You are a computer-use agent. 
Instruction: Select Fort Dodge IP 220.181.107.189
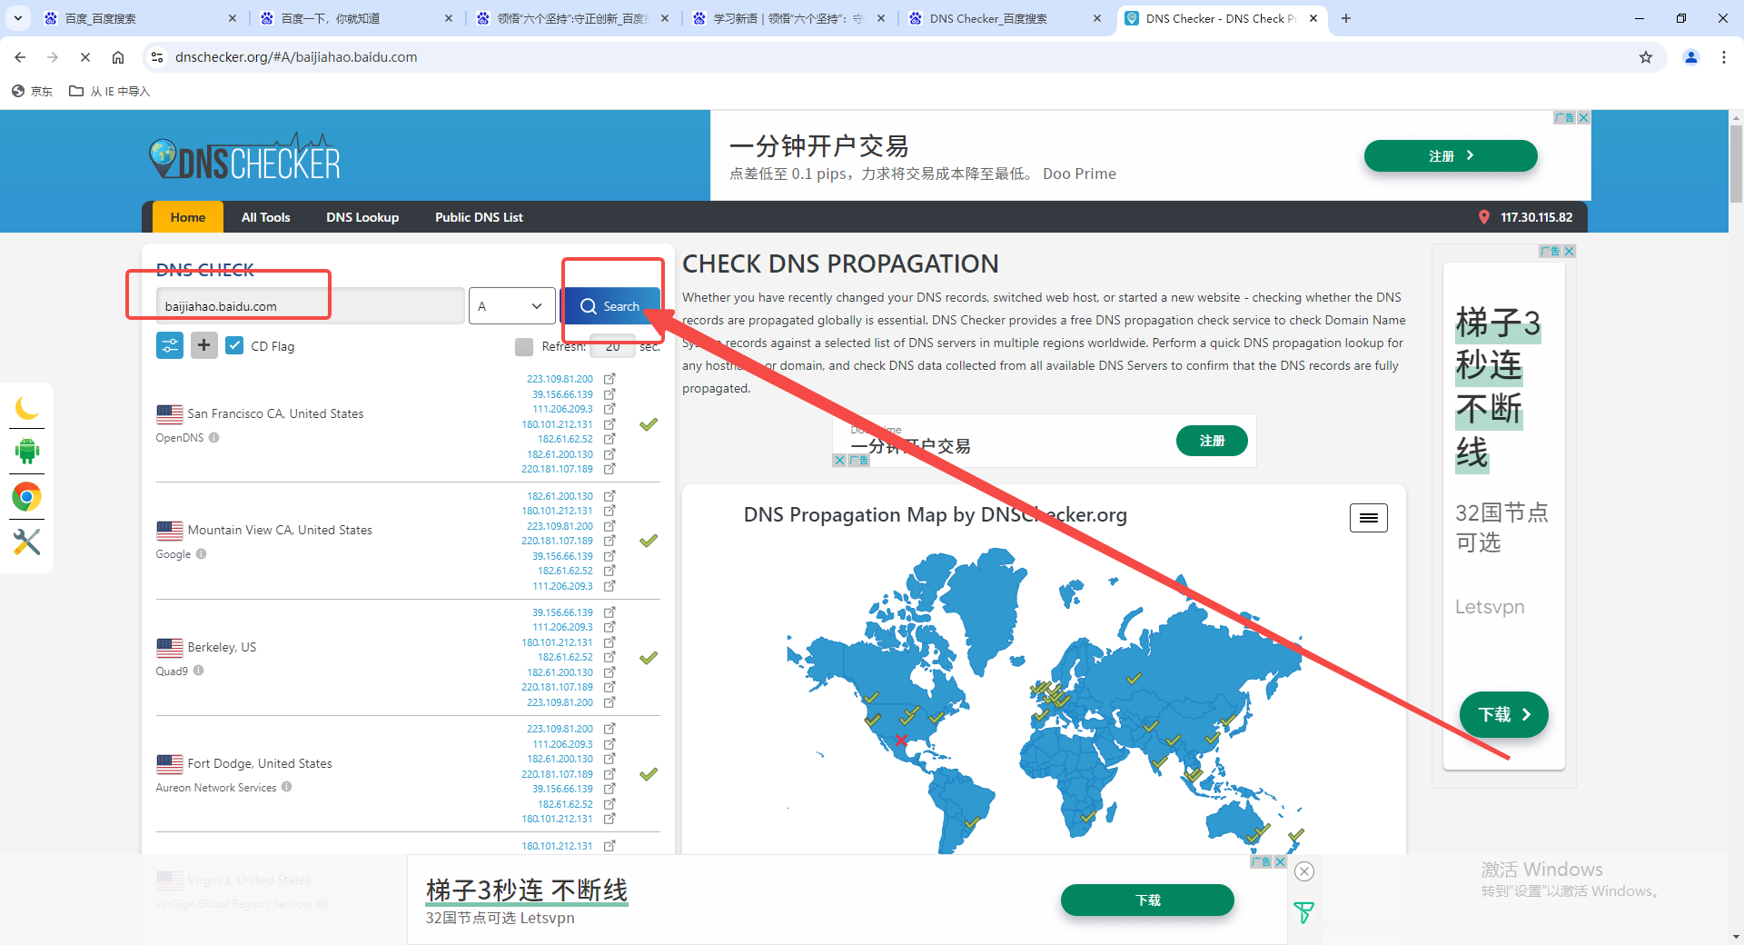pos(557,774)
